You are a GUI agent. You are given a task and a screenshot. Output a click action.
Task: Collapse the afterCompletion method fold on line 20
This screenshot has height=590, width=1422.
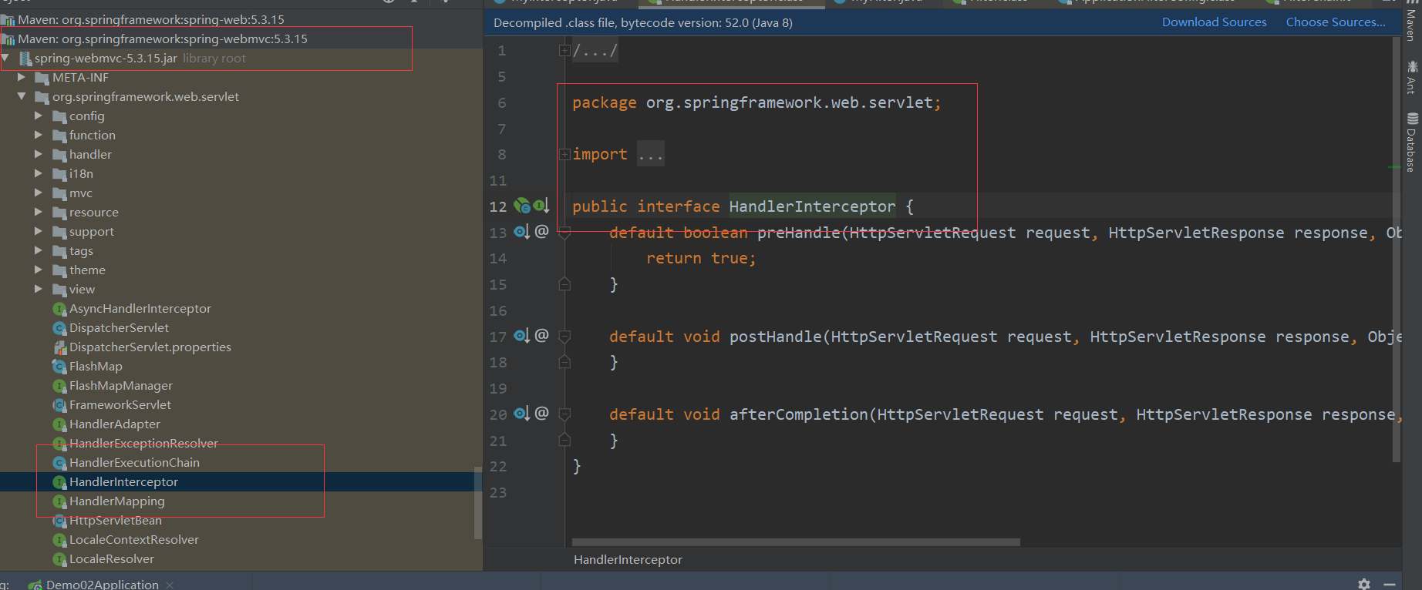point(564,414)
